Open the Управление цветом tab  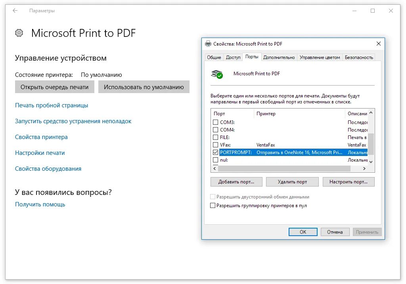pyautogui.click(x=320, y=57)
